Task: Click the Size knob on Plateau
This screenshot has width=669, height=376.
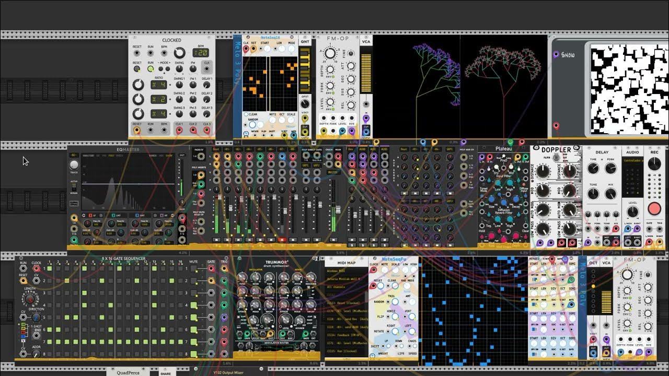Action: [492, 199]
